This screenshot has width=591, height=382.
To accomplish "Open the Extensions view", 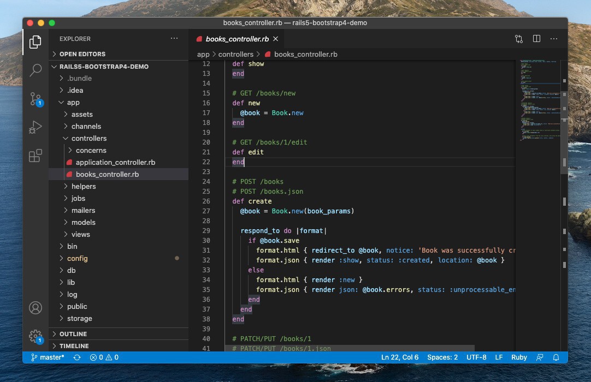I will (x=36, y=156).
